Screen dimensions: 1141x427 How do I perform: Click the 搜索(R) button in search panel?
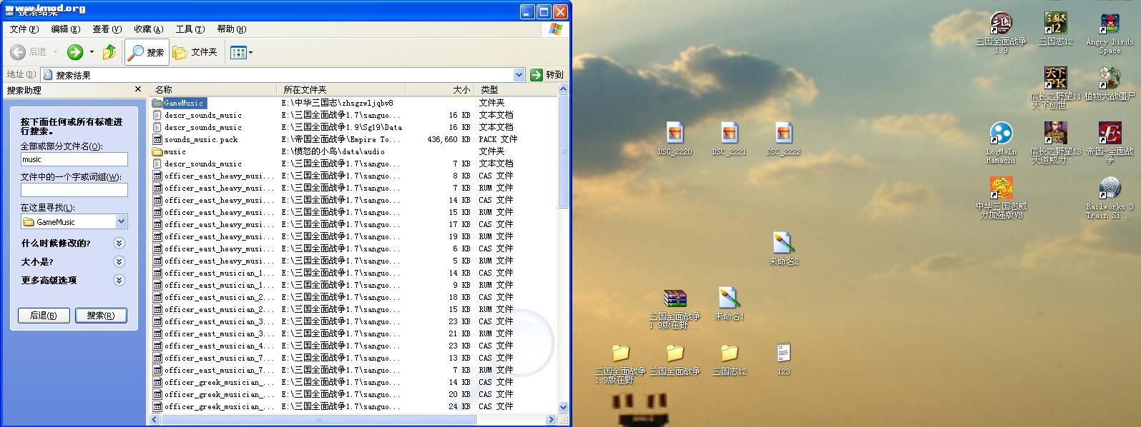[x=101, y=316]
